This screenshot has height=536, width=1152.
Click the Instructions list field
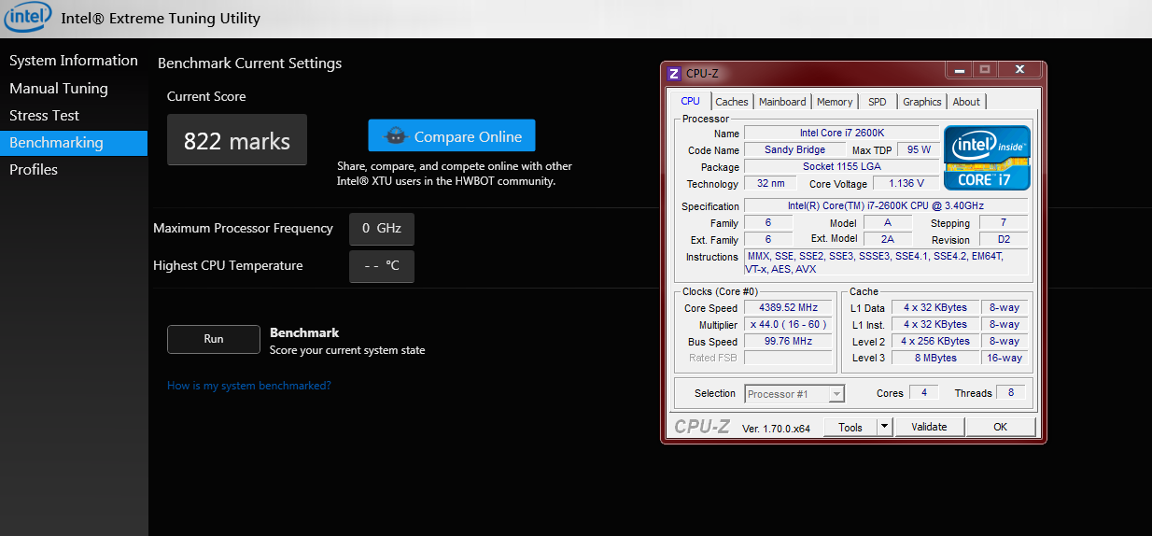pyautogui.click(x=886, y=261)
